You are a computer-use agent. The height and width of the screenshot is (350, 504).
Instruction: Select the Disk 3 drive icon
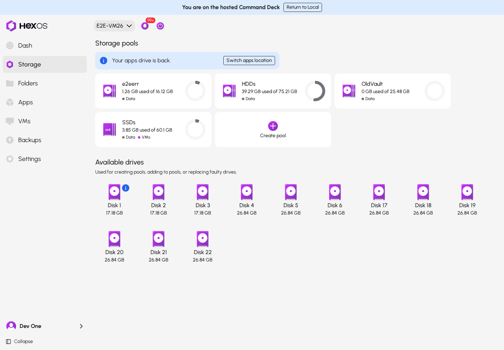203,192
